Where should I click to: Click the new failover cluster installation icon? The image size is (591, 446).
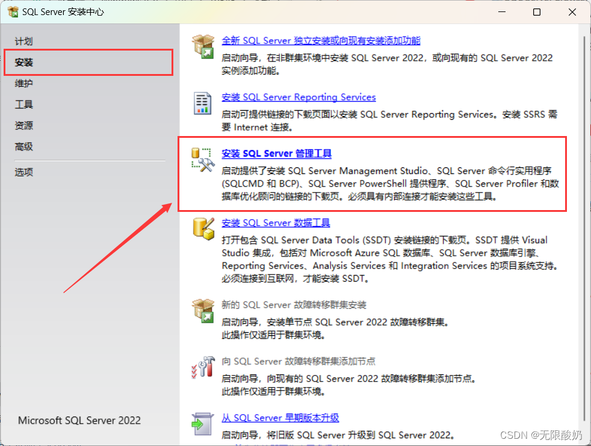click(x=203, y=311)
